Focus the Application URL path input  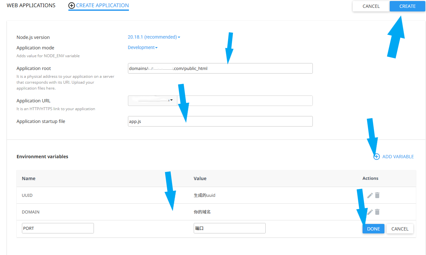click(245, 101)
